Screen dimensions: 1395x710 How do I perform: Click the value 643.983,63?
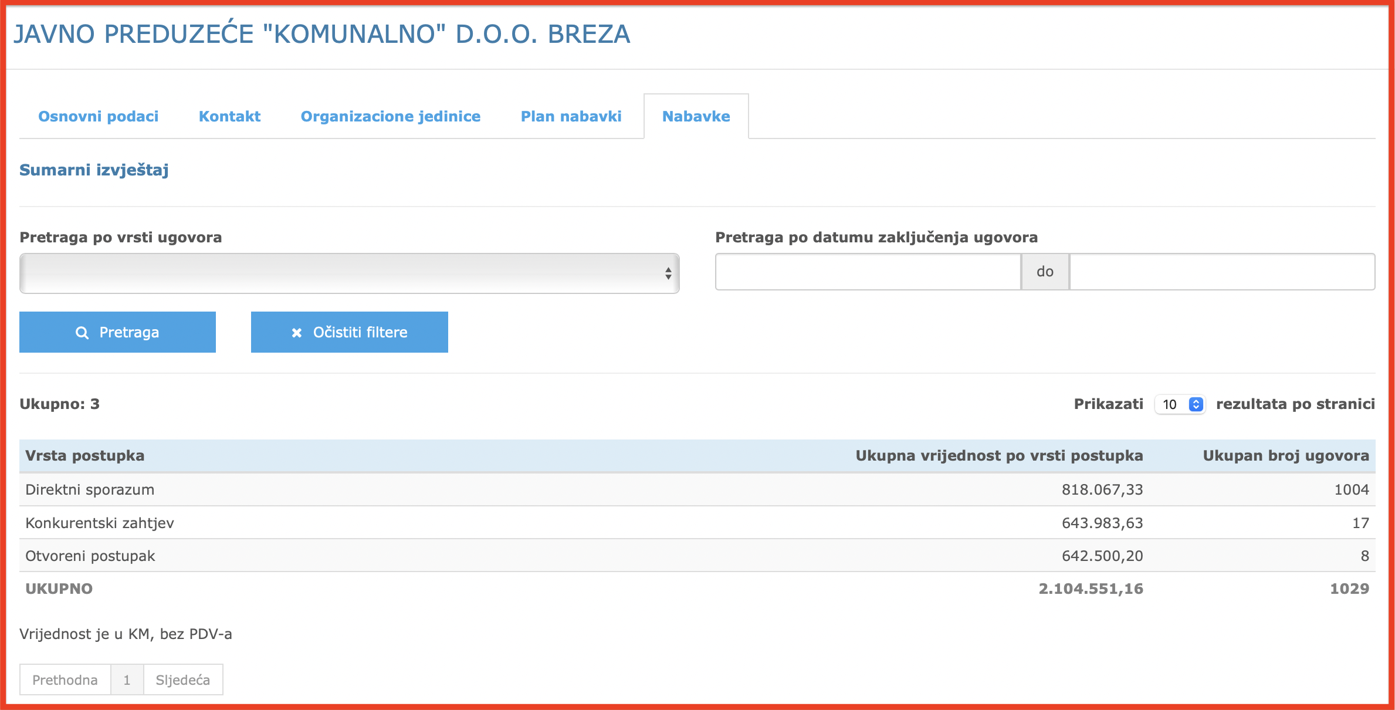coord(1102,523)
